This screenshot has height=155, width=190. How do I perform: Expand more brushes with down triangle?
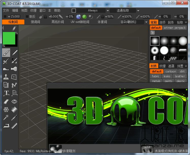(169, 61)
